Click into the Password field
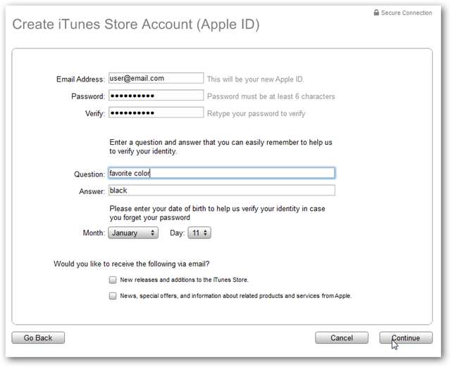Image resolution: width=451 pixels, height=367 pixels. pyautogui.click(x=156, y=95)
